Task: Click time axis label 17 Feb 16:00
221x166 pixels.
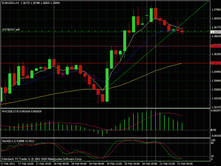Action: coord(26,164)
